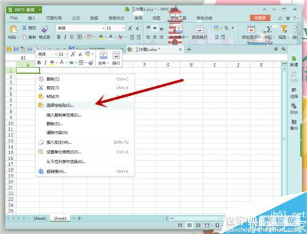The image size is (307, 234).
Task: Expand the ribbon borders dropdown arrow
Action: tap(84, 37)
